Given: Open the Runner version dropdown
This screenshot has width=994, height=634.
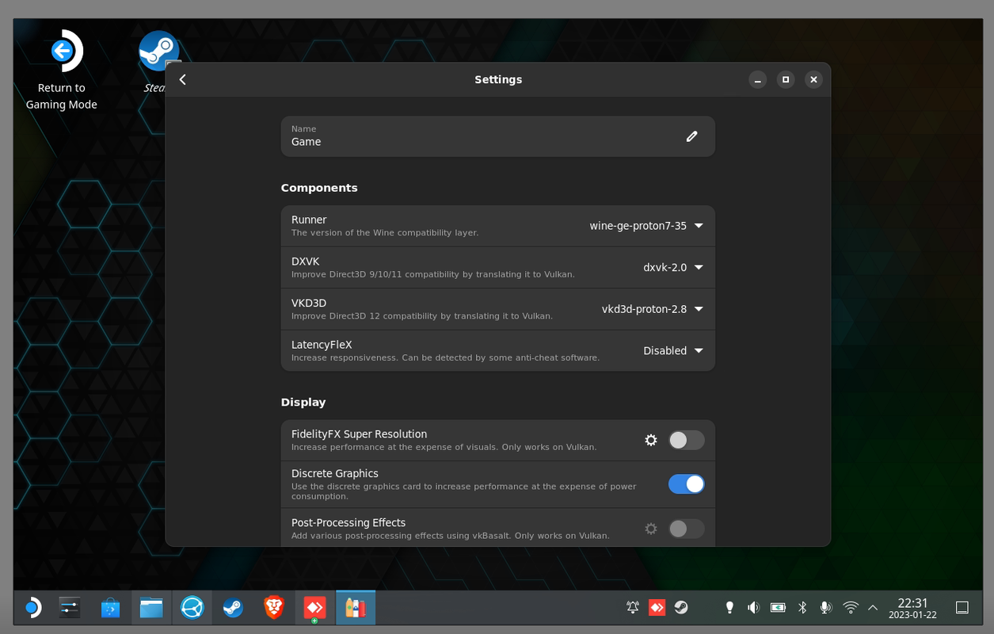Looking at the screenshot, I should 646,226.
